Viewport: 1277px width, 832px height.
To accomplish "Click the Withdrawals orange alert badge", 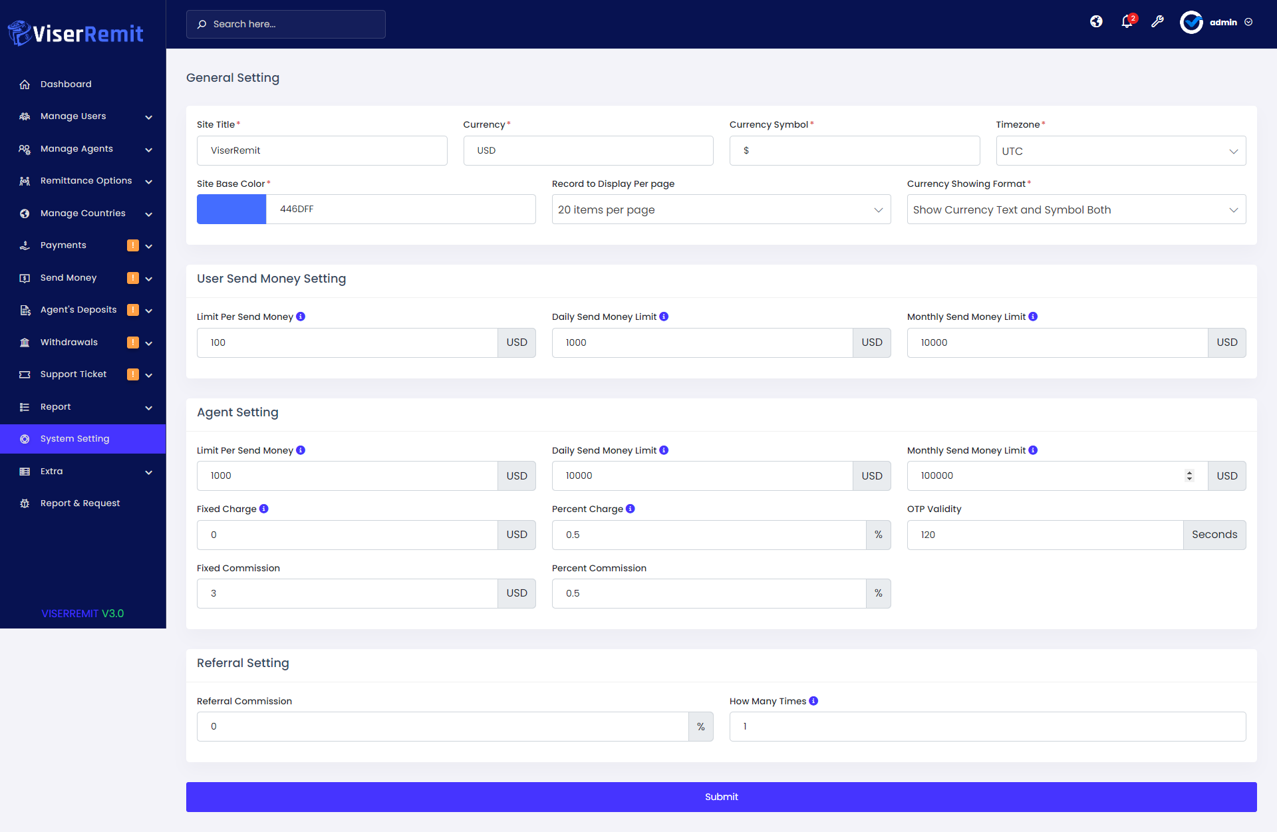I will point(133,343).
